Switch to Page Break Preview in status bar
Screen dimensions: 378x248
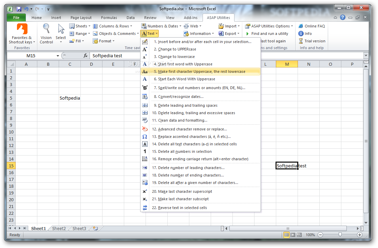pyautogui.click(x=299, y=235)
